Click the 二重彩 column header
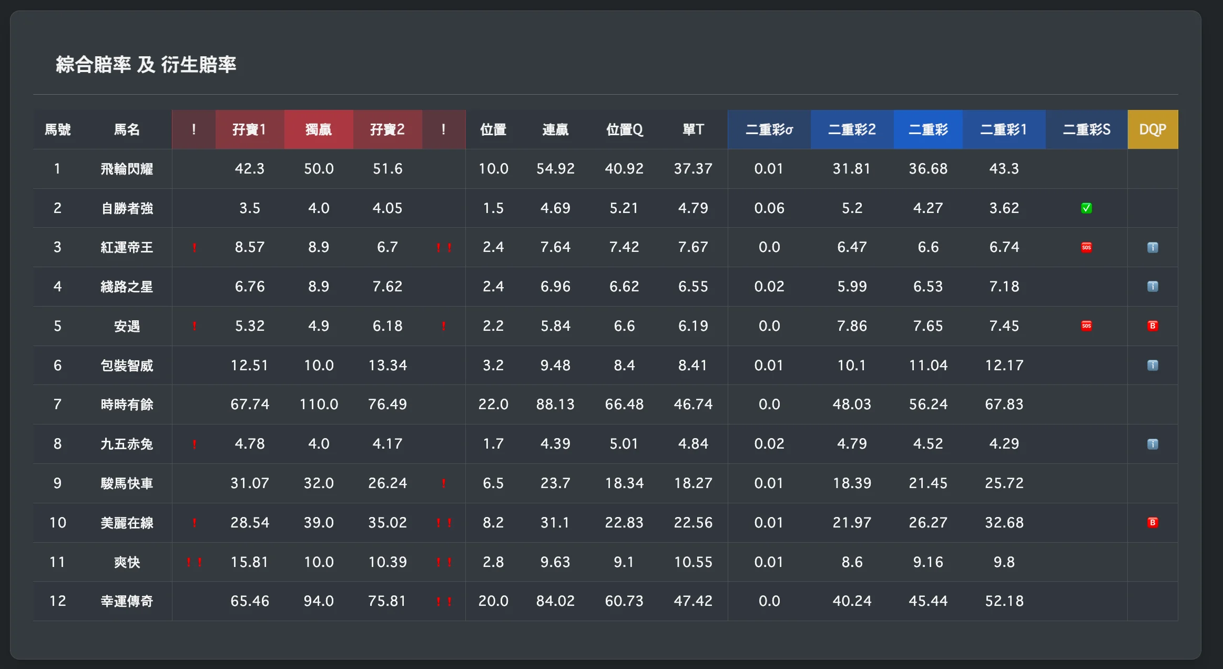 coord(928,129)
